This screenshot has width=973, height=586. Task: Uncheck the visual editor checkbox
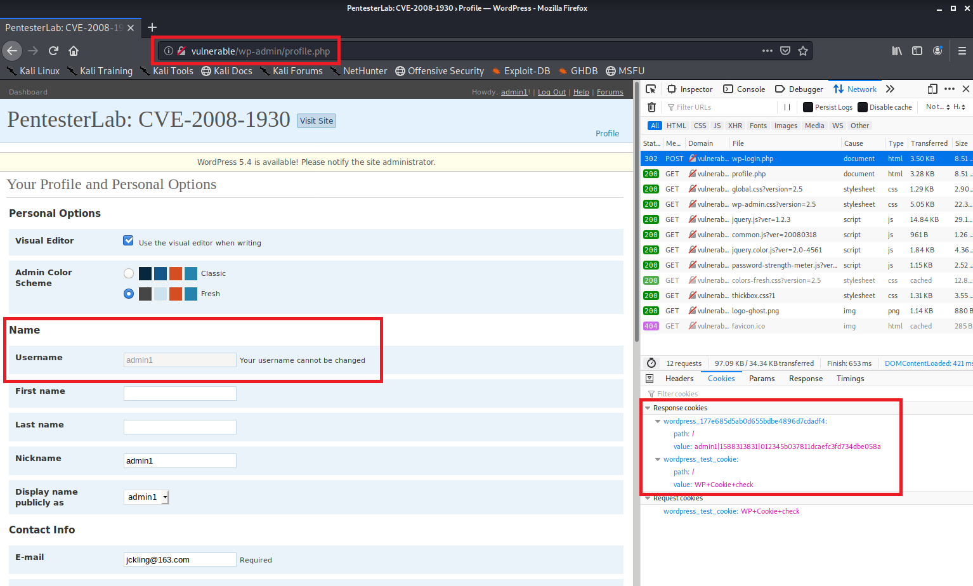point(129,241)
